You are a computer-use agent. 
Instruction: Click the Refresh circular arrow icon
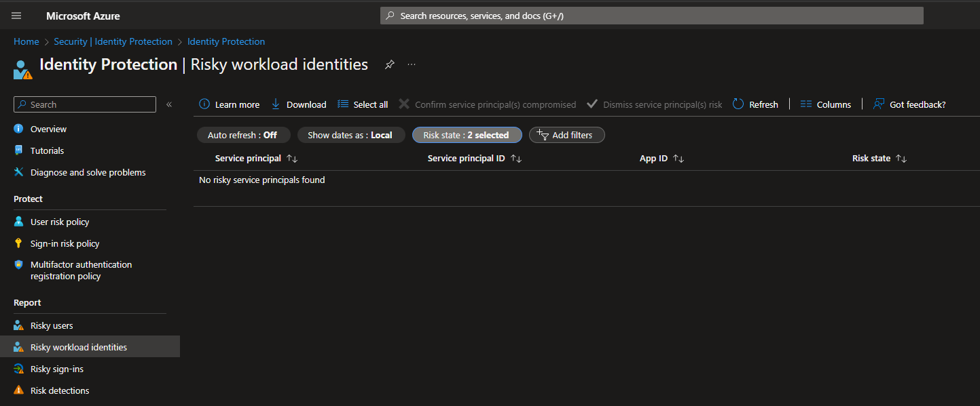click(x=738, y=104)
